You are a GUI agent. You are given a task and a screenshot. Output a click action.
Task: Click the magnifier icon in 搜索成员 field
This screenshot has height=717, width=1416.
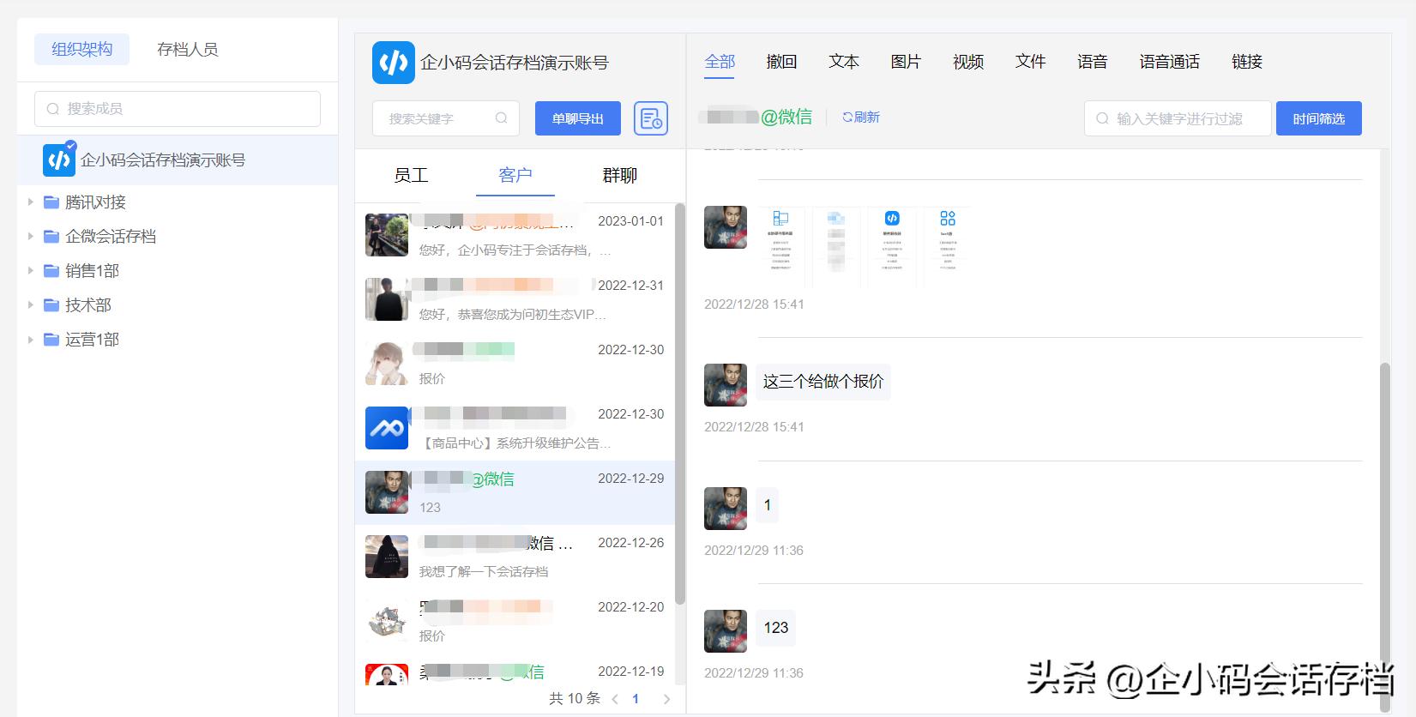(53, 109)
